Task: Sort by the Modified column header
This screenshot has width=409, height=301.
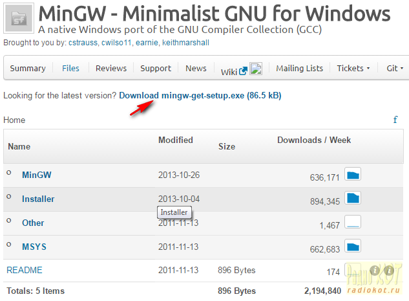Action: point(176,140)
